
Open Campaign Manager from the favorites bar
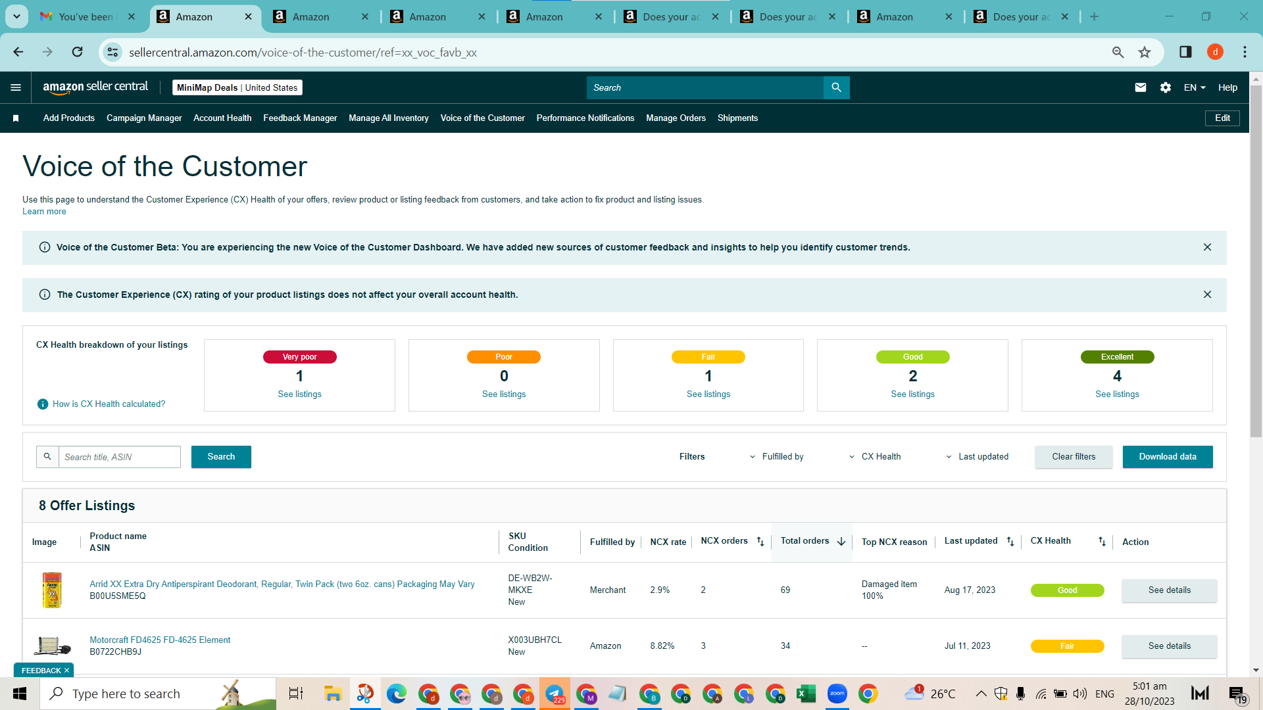[144, 118]
